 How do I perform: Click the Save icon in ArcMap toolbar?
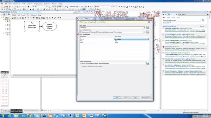pos(7,7)
